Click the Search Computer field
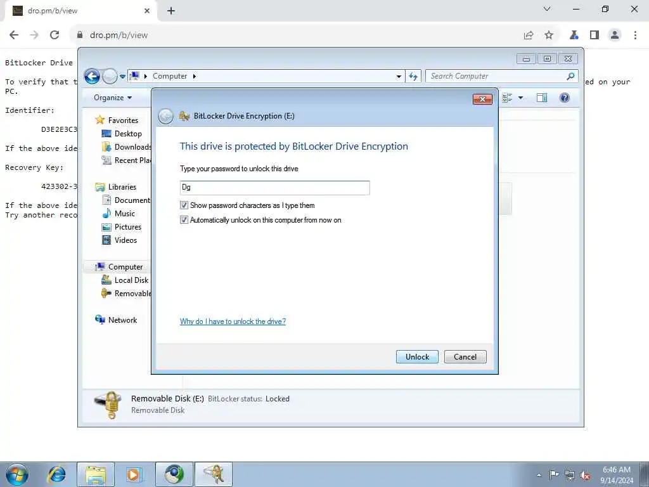 496,76
